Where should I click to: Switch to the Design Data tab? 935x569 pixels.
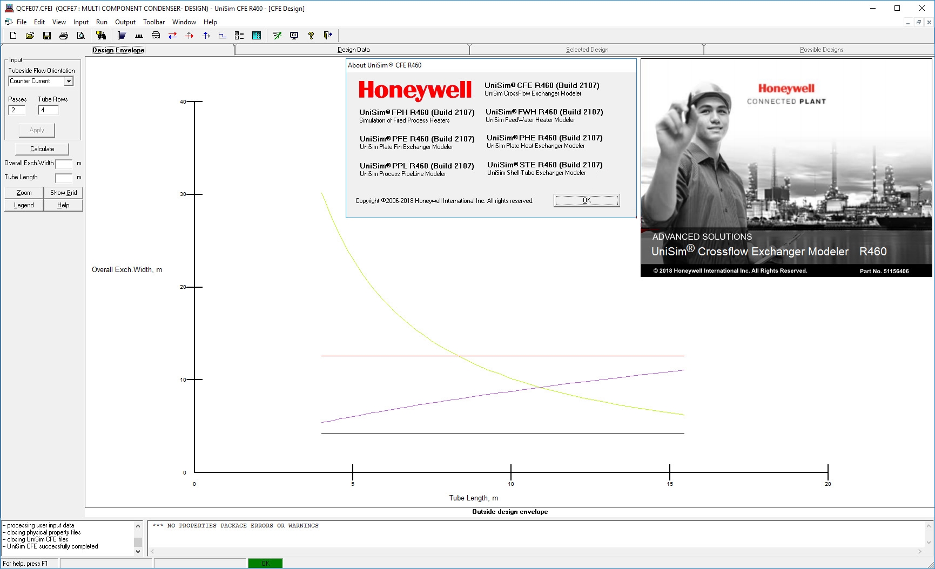(x=353, y=50)
